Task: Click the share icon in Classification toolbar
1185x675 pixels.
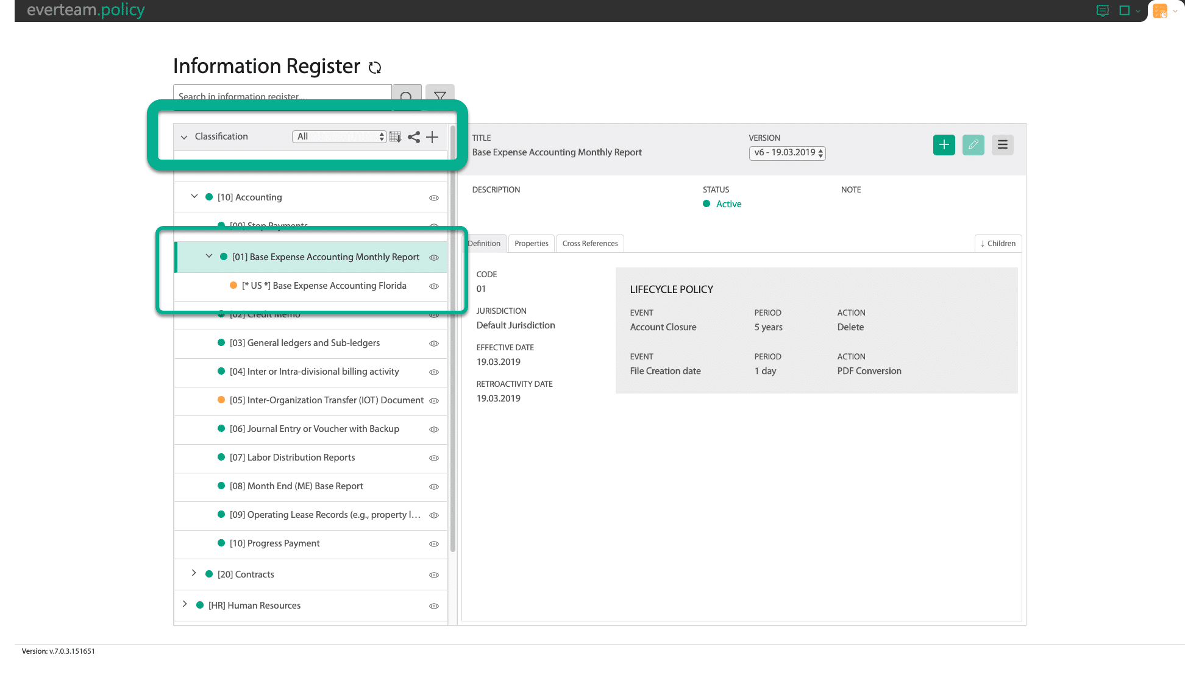Action: (413, 136)
